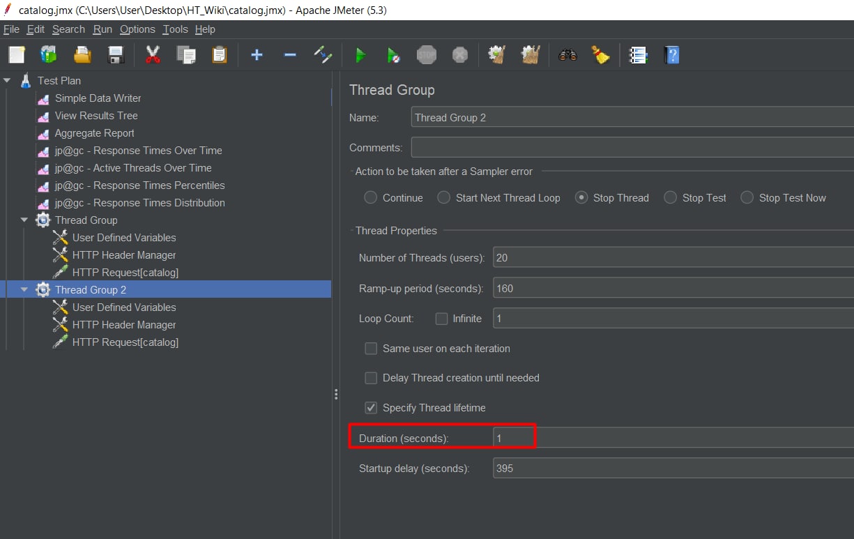Collapse the first Thread Group node

pos(25,220)
